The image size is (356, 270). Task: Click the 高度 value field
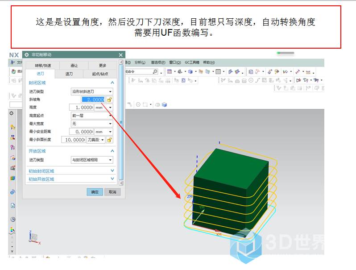click(82, 108)
